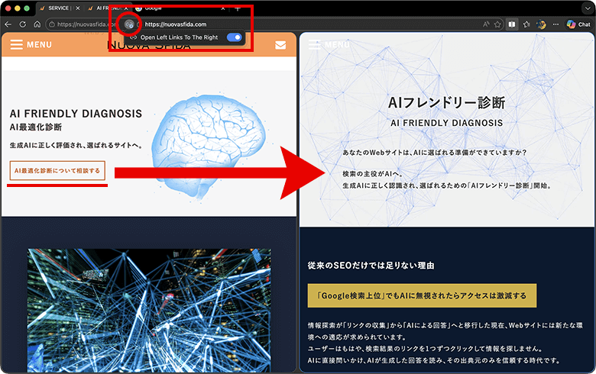The height and width of the screenshot is (374, 596).
Task: Close the Google tab
Action: click(x=223, y=8)
